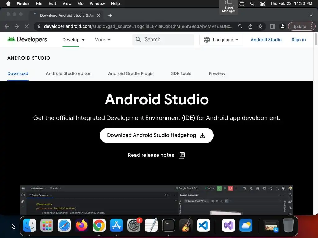
Task: Open the SDK tools tab
Action: 181,73
